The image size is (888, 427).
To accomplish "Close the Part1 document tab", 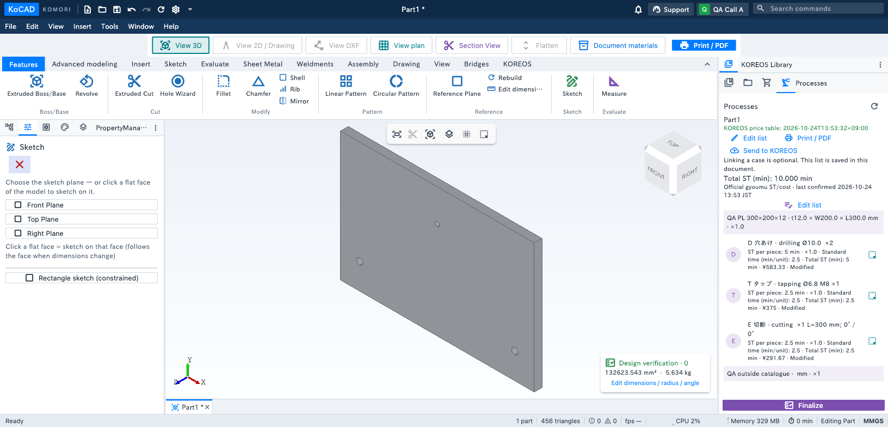I will point(207,407).
